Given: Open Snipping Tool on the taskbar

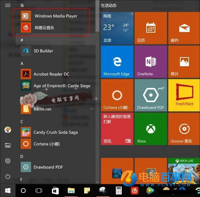Looking at the screenshot, I should click(103, 191).
